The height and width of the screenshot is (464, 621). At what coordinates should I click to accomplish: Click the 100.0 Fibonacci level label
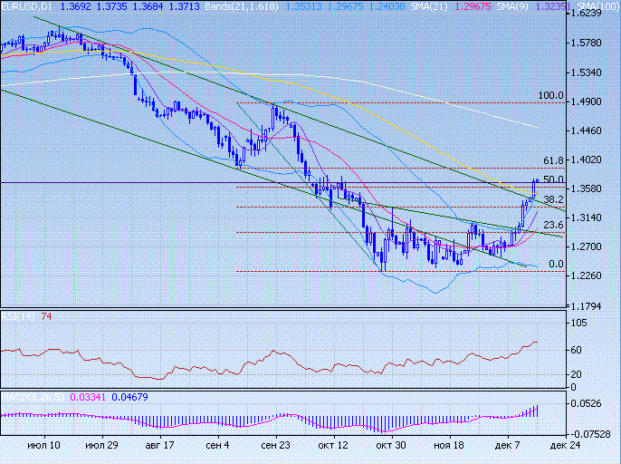(x=550, y=95)
